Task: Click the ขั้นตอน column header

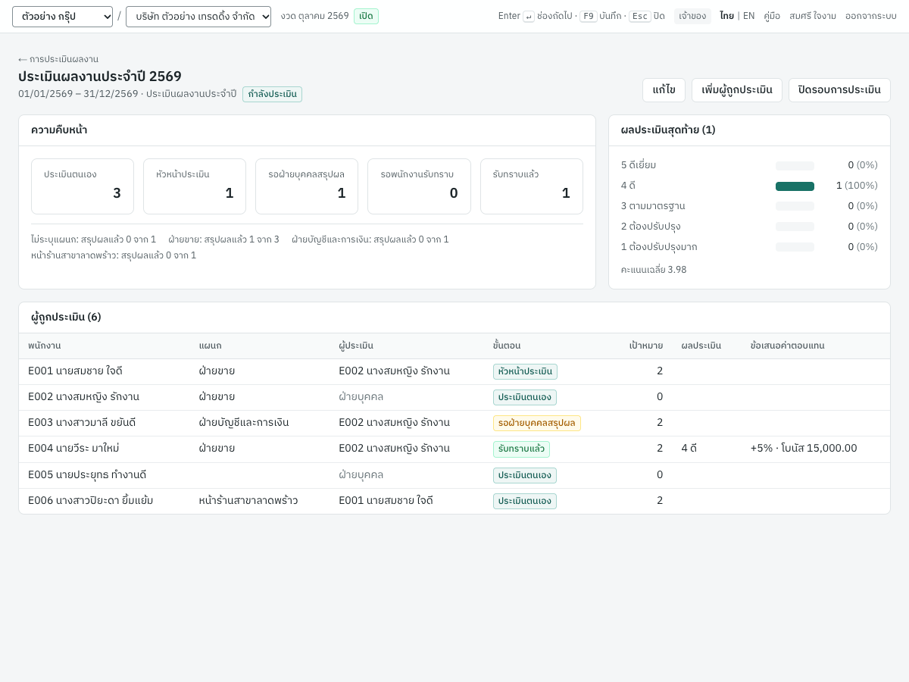Action: (507, 346)
